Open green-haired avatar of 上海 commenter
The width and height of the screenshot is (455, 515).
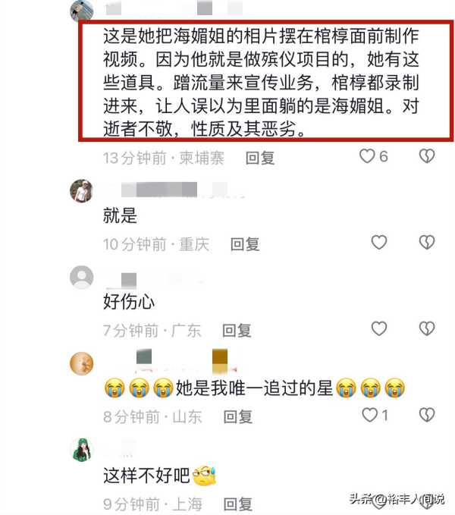(x=82, y=450)
